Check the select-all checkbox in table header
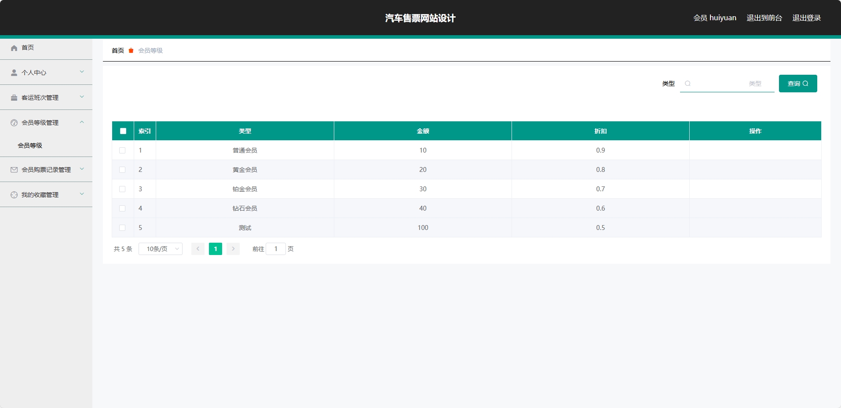This screenshot has height=408, width=841. [x=123, y=131]
